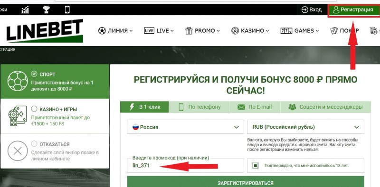380x187 pixels.
Task: Click the user icon beside Регистрация
Action: [336, 9]
